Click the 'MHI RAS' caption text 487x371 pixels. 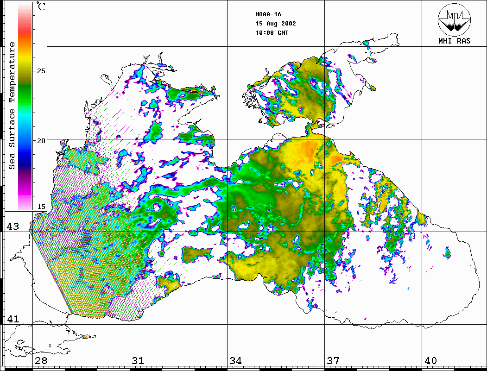tap(455, 41)
